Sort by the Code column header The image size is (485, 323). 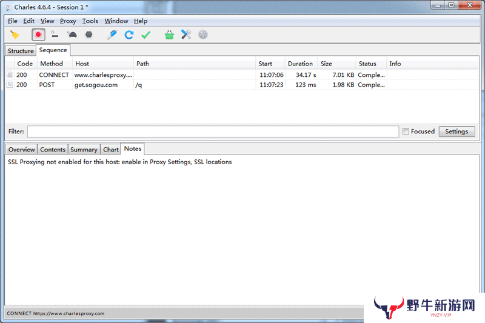pyautogui.click(x=25, y=64)
